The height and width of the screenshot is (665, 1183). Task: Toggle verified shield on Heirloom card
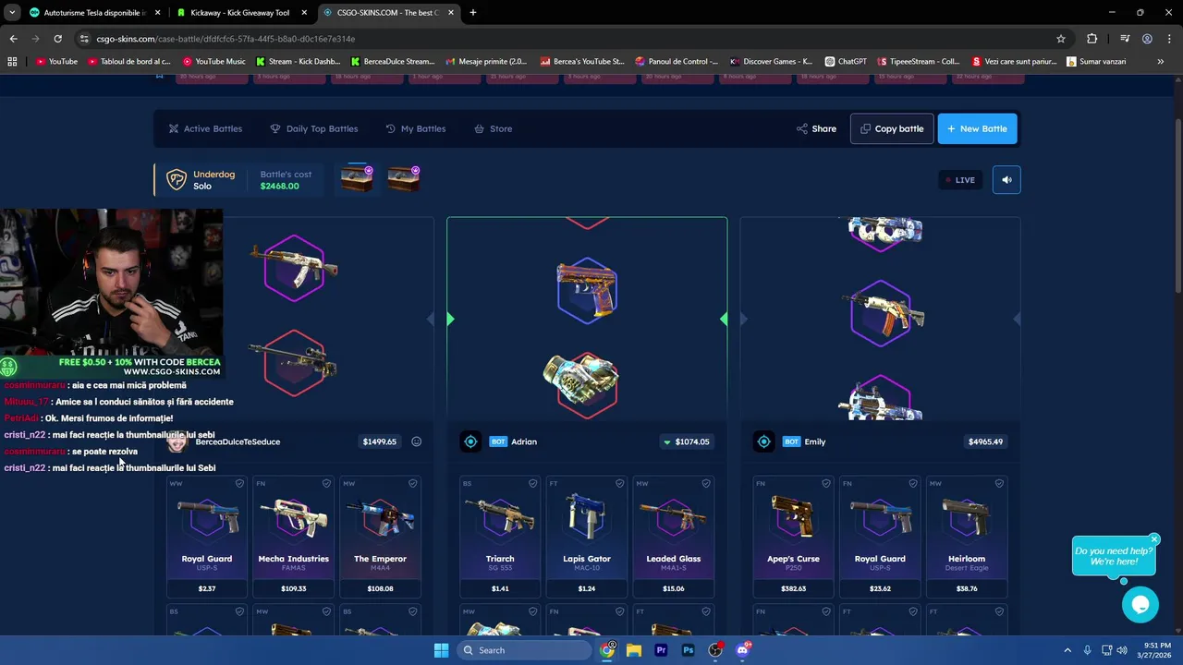pyautogui.click(x=999, y=483)
